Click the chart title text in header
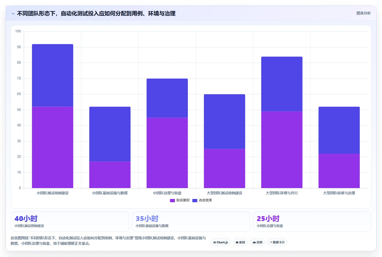Image resolution: width=382 pixels, height=257 pixels. [96, 14]
